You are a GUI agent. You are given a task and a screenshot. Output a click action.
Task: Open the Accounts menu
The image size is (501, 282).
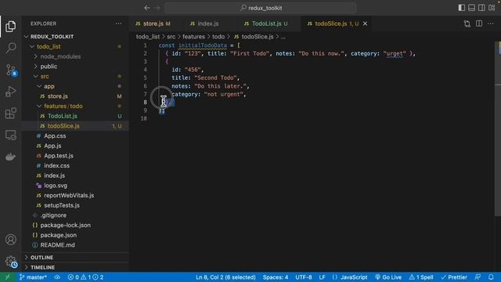point(10,240)
